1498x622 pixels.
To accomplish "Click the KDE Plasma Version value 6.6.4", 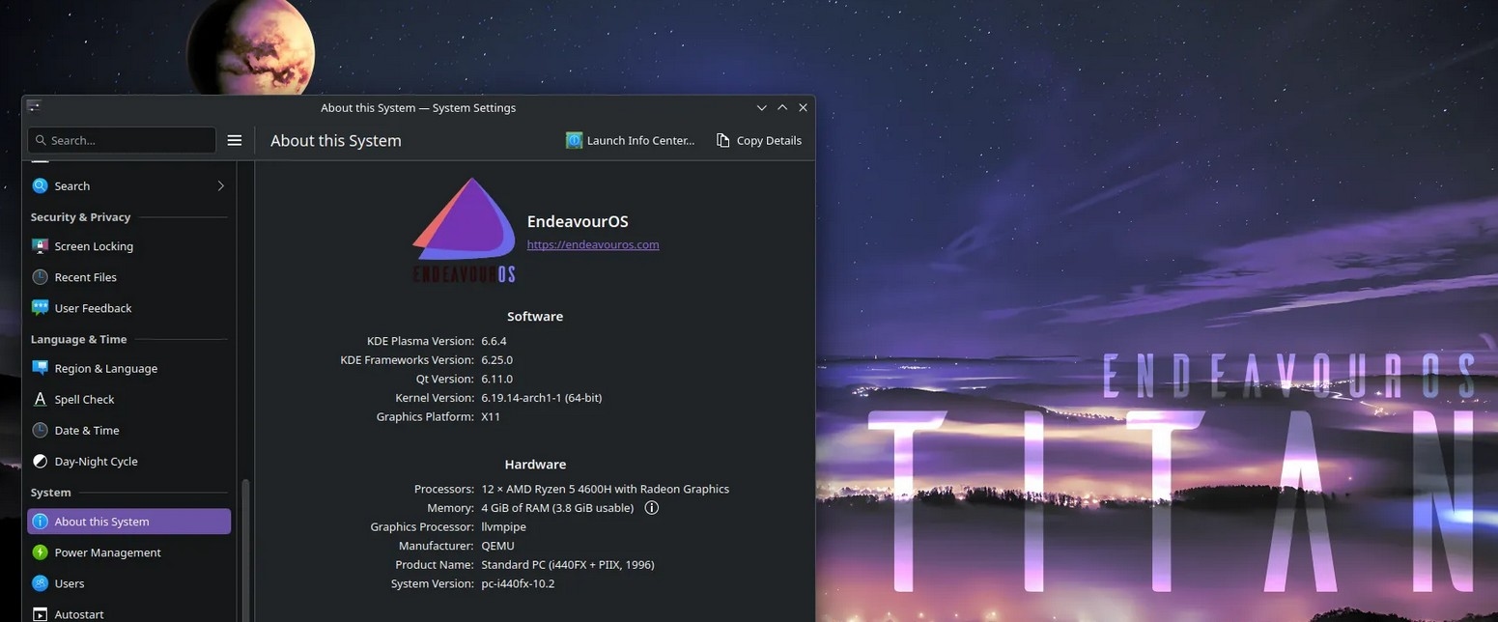I will [494, 341].
